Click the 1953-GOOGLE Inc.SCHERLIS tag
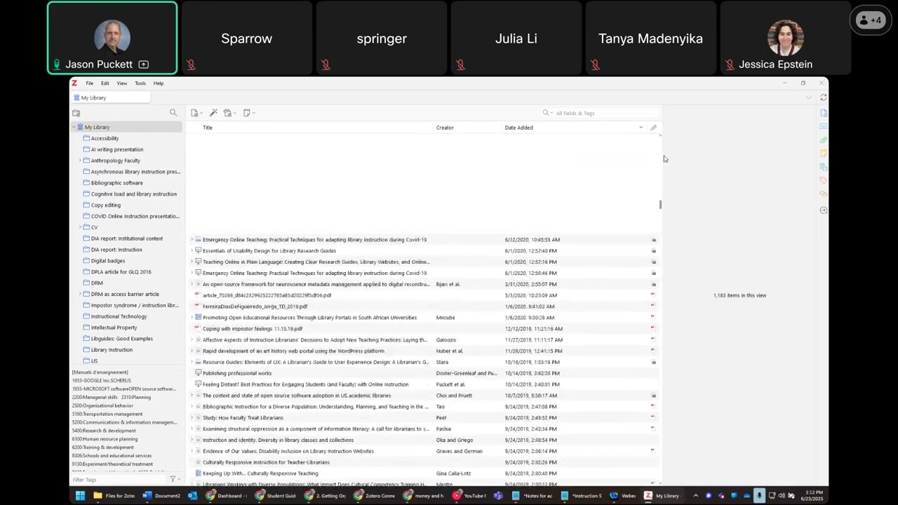898x505 pixels. pyautogui.click(x=101, y=380)
